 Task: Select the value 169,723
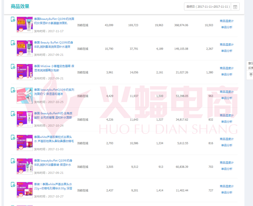[x=133, y=25]
